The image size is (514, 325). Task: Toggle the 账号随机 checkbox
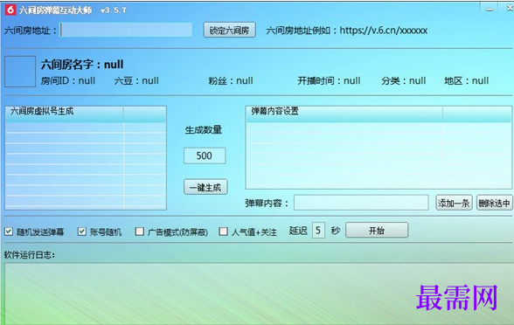point(81,232)
